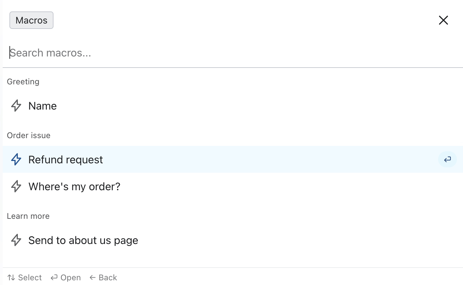
Task: Click the lightning icon beside Name
Action: [x=16, y=106]
